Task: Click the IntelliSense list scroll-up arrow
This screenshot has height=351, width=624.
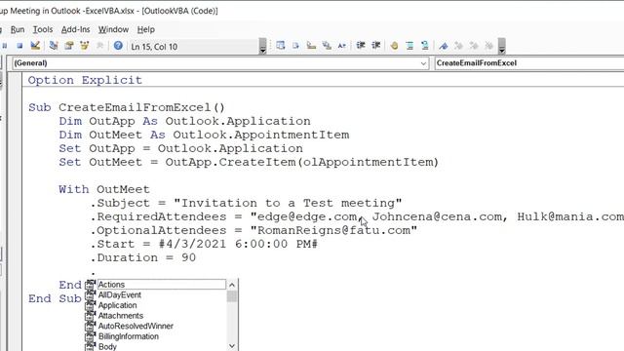Action: click(232, 285)
